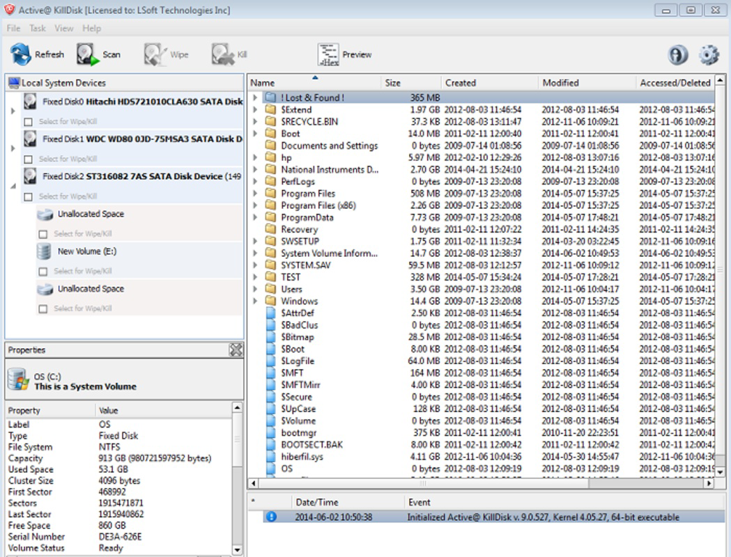Image resolution: width=731 pixels, height=557 pixels.
Task: Expand the Windows folder in the file list
Action: click(x=254, y=301)
